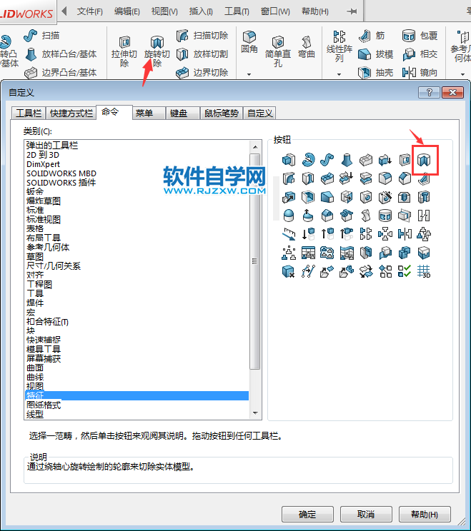This screenshot has width=471, height=531.
Task: Click 简单直孔 in the ribbon
Action: click(x=278, y=51)
